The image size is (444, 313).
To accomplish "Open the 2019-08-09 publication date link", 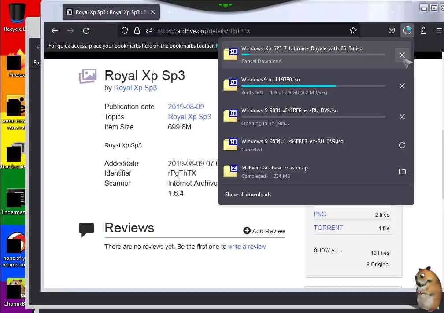I will tap(186, 107).
